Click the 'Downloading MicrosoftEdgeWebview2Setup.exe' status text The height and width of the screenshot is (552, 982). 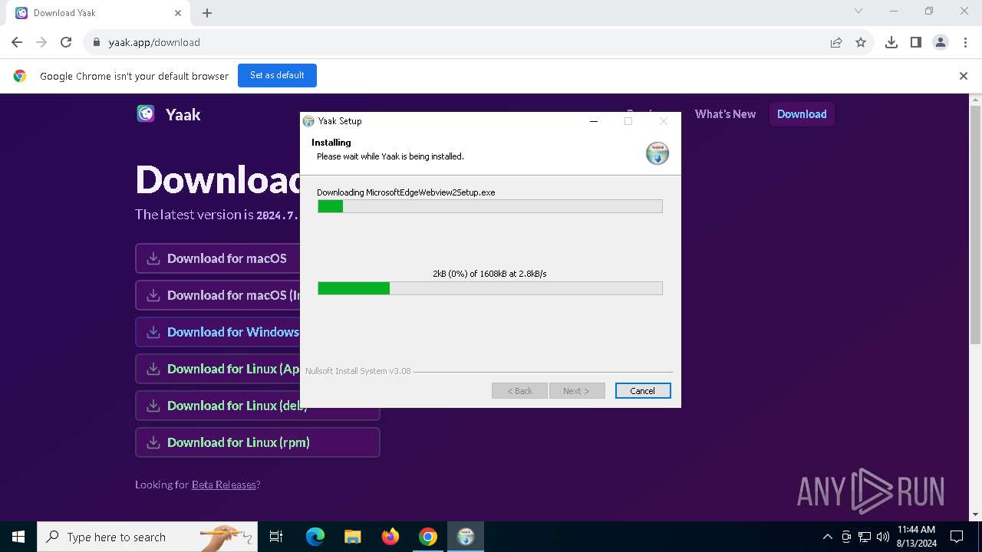coord(406,192)
